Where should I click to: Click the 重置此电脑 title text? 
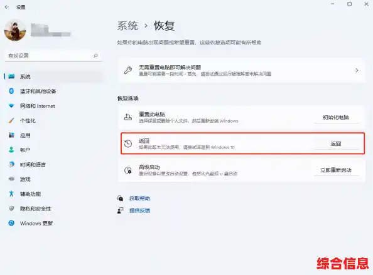[x=152, y=114]
